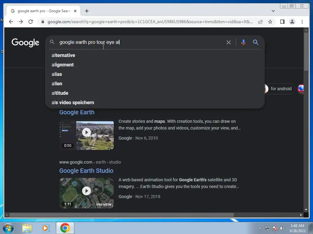
Task: Open the Google Earth Studio result link
Action: click(86, 171)
